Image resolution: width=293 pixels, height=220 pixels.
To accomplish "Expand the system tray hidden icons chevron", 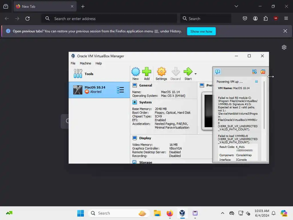I will coord(222,213).
